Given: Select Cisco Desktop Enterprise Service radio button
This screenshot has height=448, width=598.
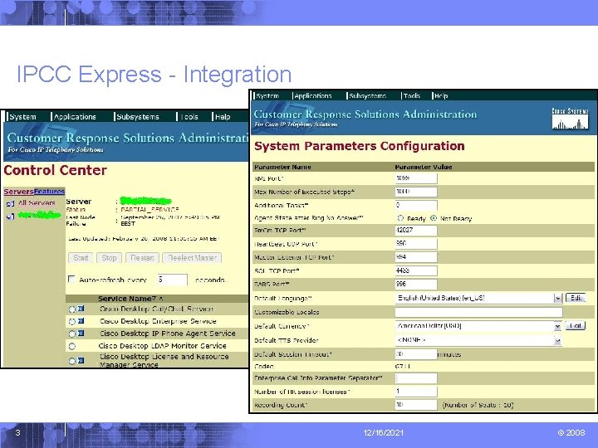Looking at the screenshot, I should pyautogui.click(x=72, y=322).
